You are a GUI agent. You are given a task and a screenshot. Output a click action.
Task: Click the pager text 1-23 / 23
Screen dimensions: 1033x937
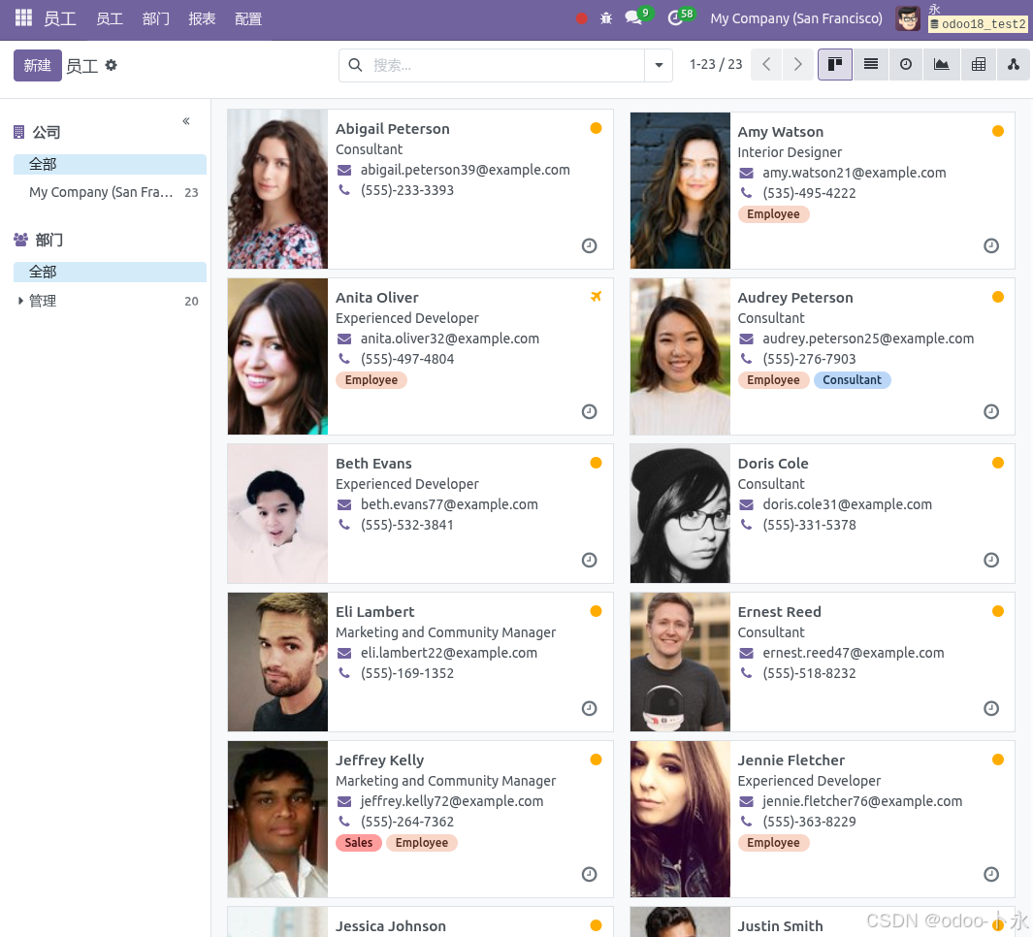click(716, 65)
